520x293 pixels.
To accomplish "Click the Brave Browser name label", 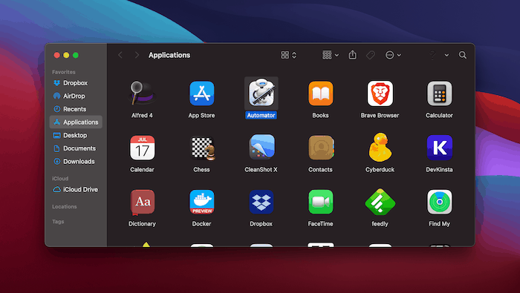I will click(380, 115).
